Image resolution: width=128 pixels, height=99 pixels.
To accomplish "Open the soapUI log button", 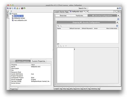I will pos(58,88).
